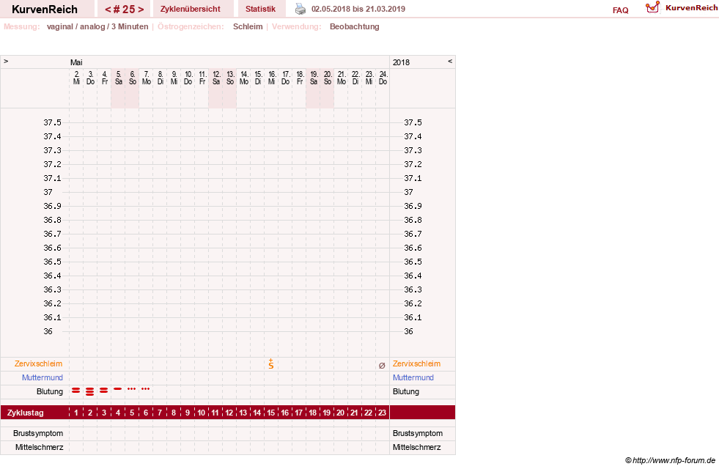This screenshot has height=469, width=719.
Task: Collapse chart with < arrow beside 2018
Action: tap(450, 61)
